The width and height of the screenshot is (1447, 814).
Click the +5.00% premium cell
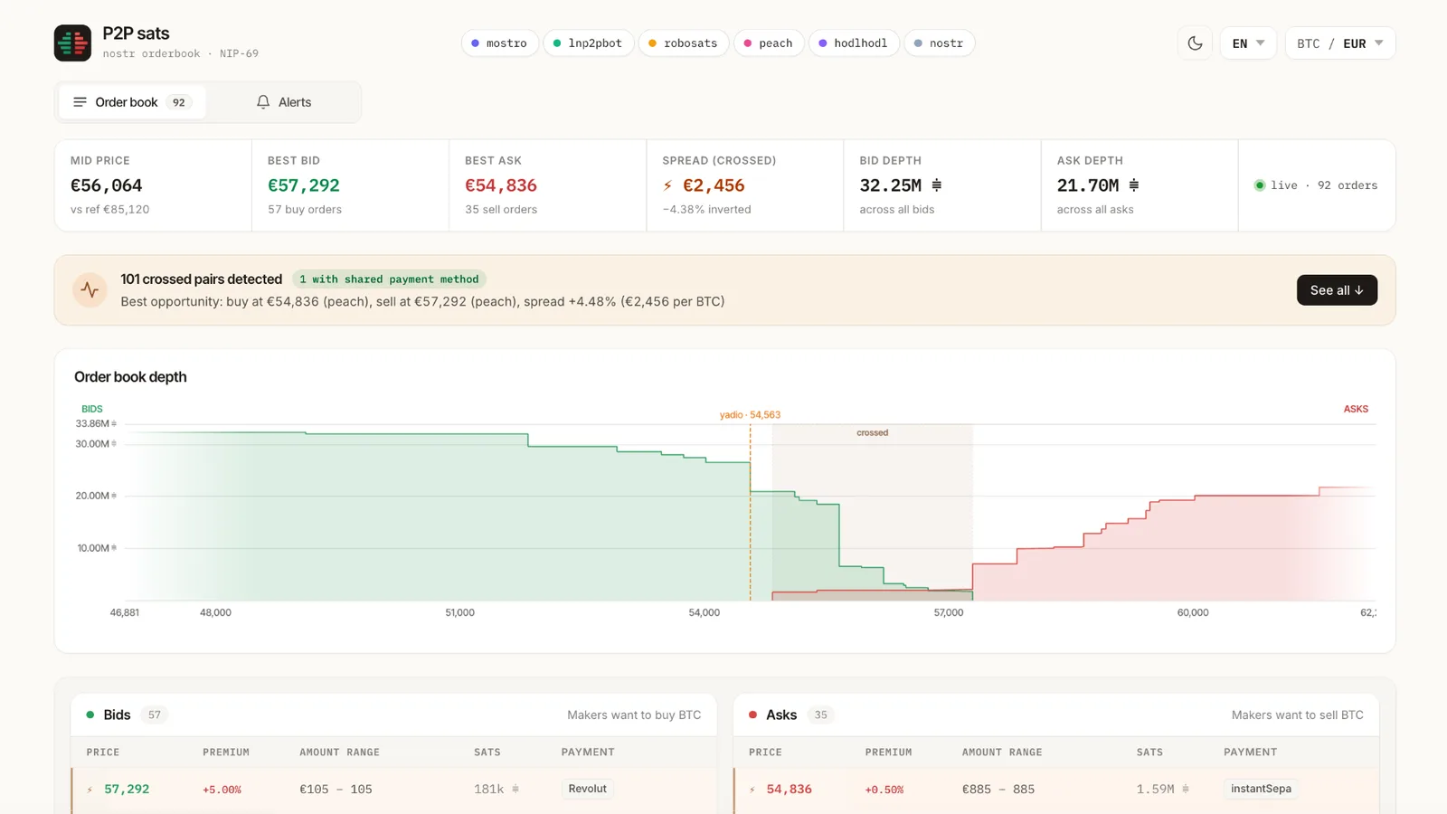222,790
